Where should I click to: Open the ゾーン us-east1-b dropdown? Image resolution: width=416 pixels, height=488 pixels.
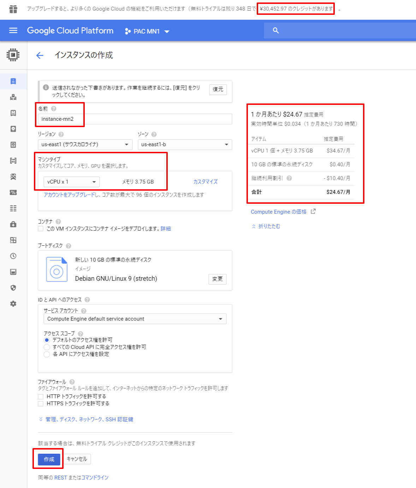click(185, 144)
